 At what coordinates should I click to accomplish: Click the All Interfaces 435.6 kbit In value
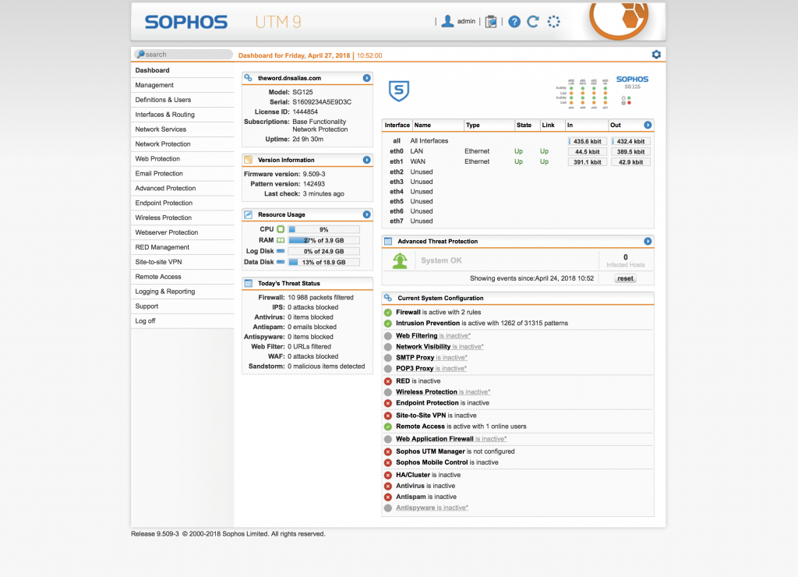click(x=588, y=142)
